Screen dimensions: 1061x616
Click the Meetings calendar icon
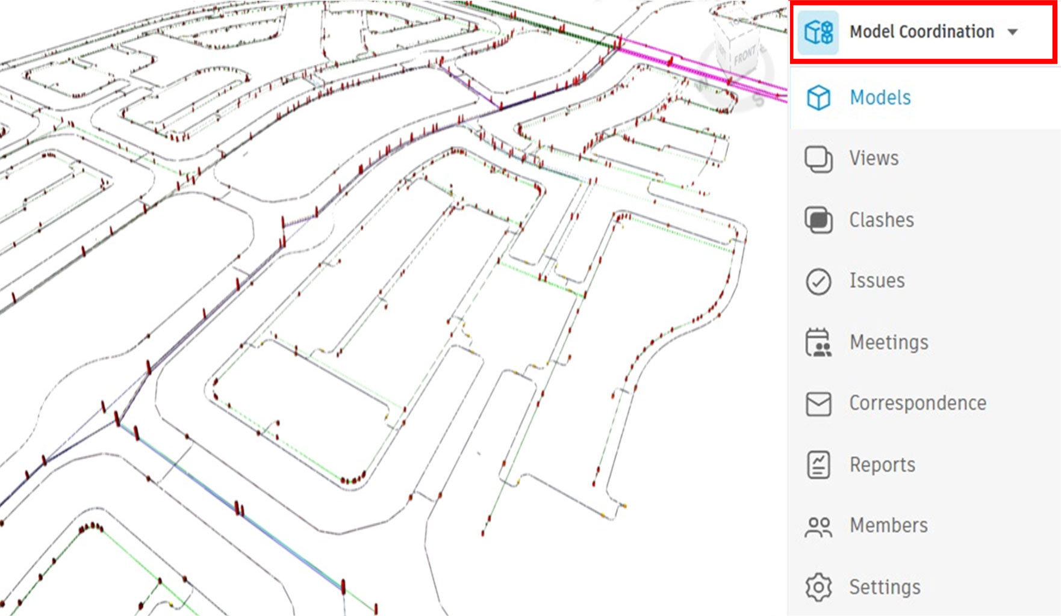tap(818, 343)
